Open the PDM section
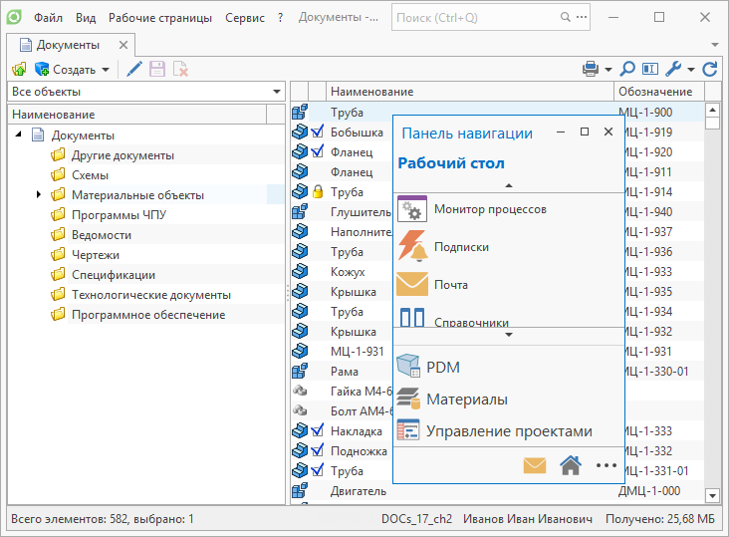 (443, 367)
